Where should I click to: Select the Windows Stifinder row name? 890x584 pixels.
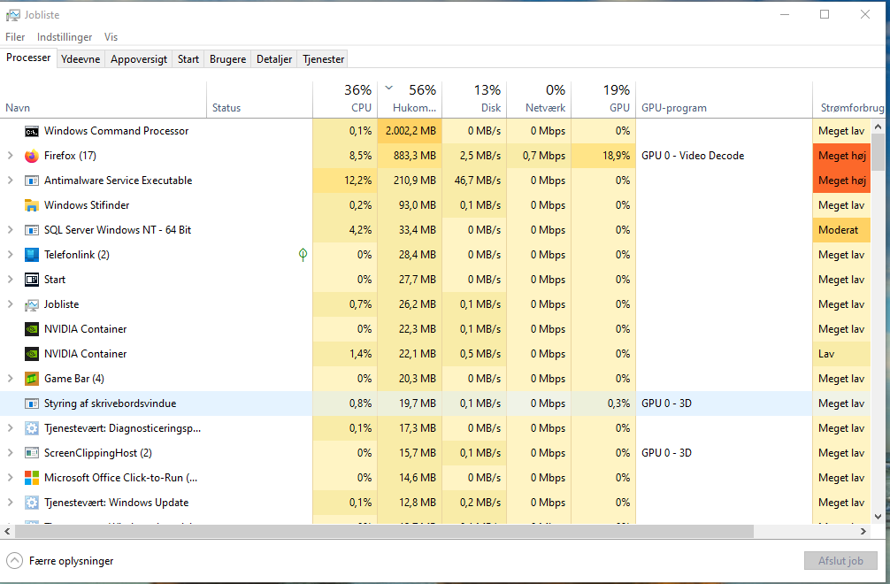click(x=87, y=205)
